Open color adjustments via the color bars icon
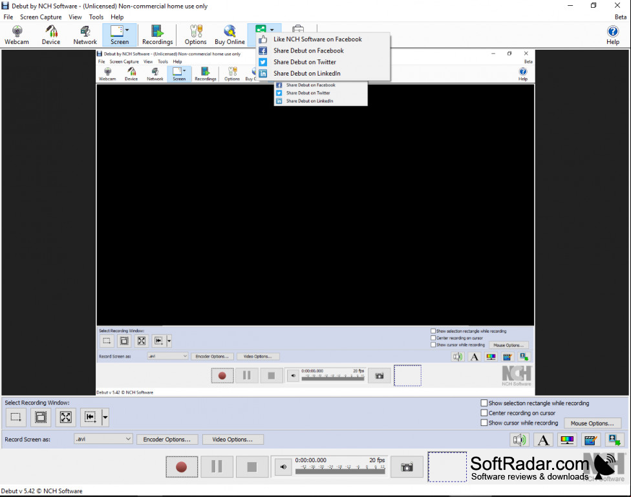631x497 pixels. click(x=567, y=439)
